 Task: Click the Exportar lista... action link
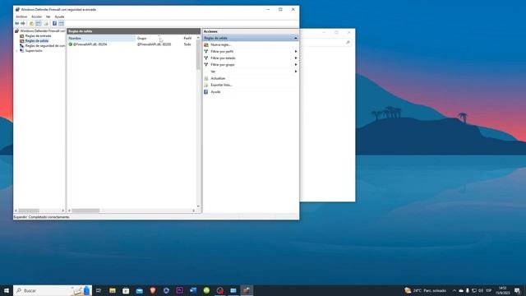click(x=221, y=85)
